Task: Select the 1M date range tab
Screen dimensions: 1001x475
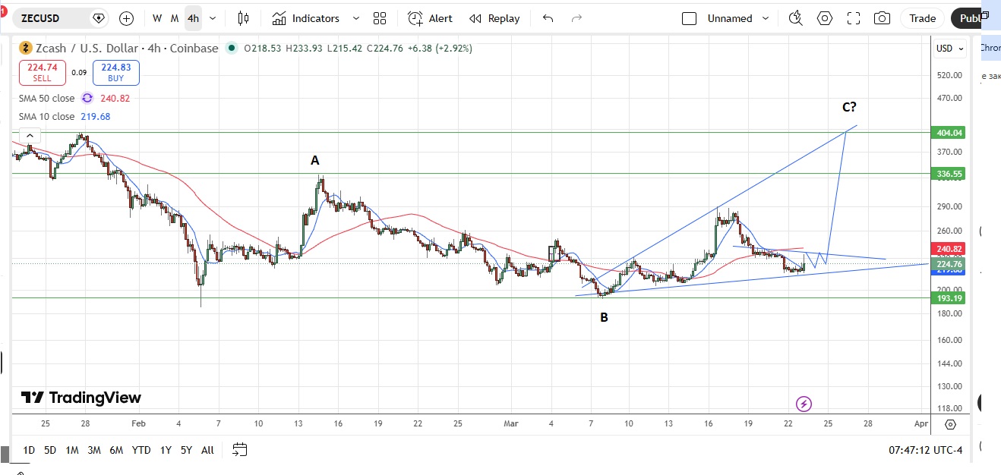Action: [x=72, y=450]
